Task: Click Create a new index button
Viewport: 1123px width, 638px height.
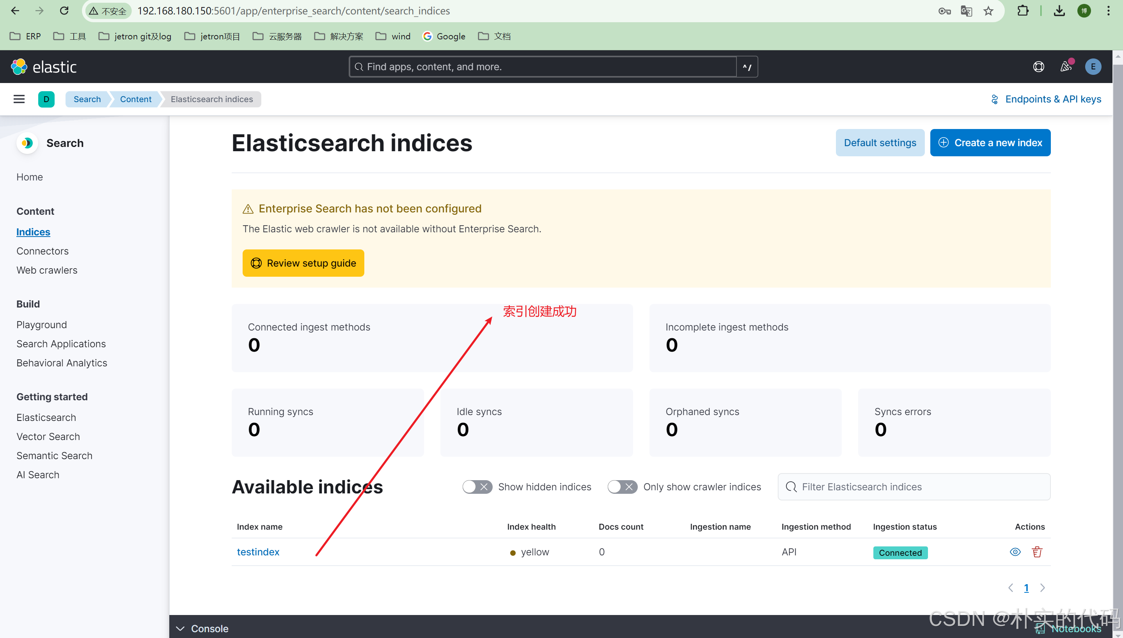Action: coord(990,142)
